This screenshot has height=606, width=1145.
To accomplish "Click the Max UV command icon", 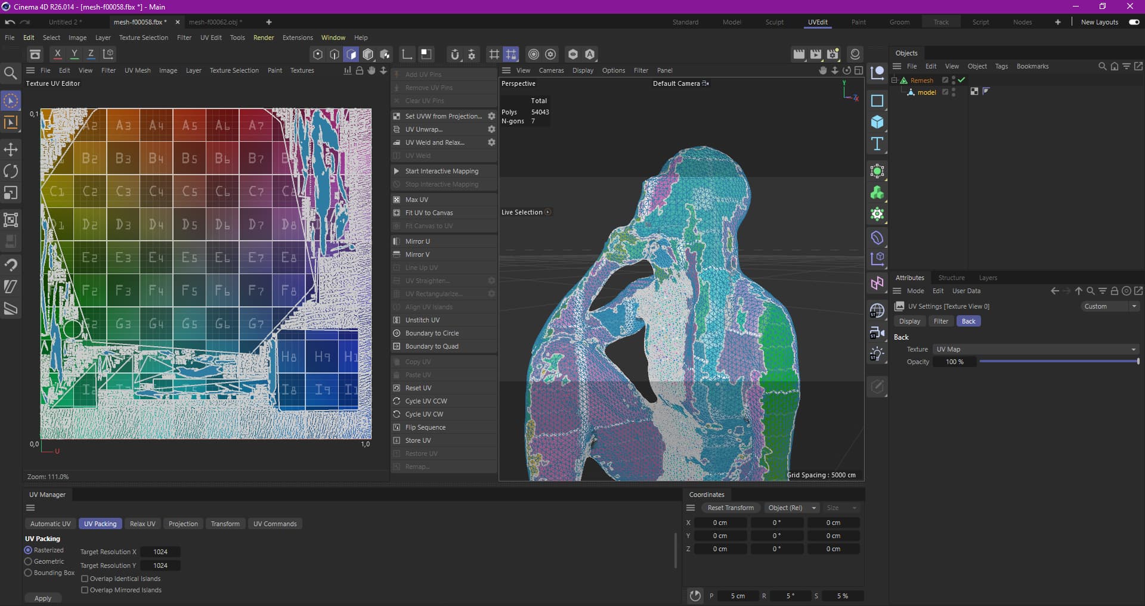I will tap(397, 200).
